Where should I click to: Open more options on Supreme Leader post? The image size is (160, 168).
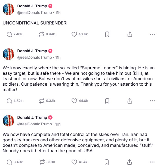pos(152,101)
